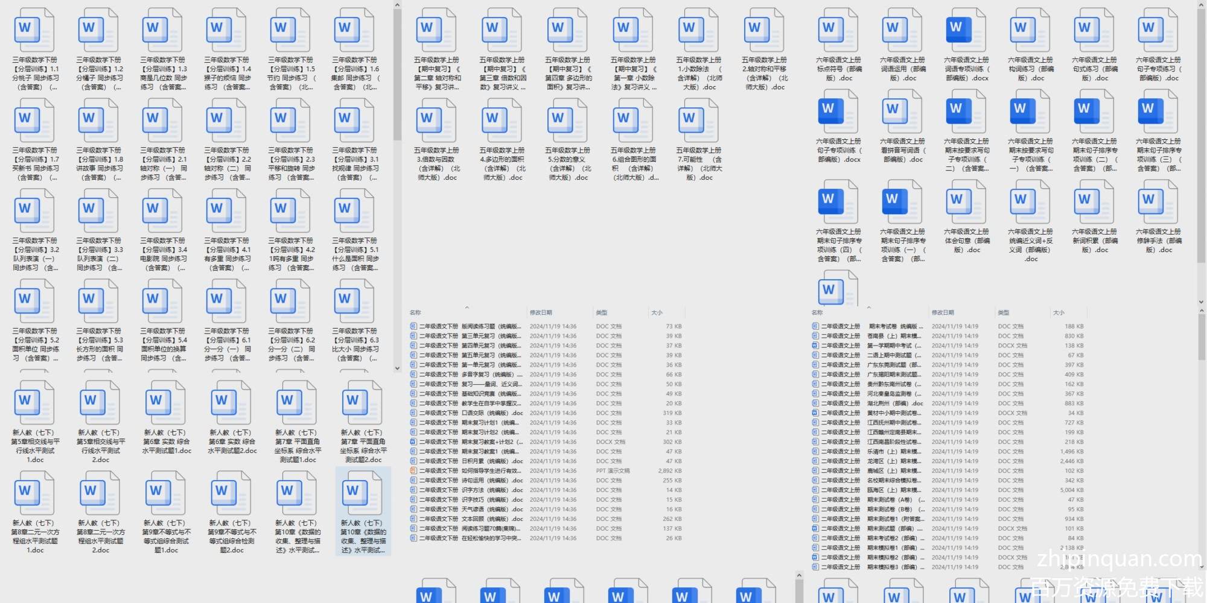Click the orange PPT icon for 如何指导学生
The height and width of the screenshot is (603, 1207).
point(413,471)
